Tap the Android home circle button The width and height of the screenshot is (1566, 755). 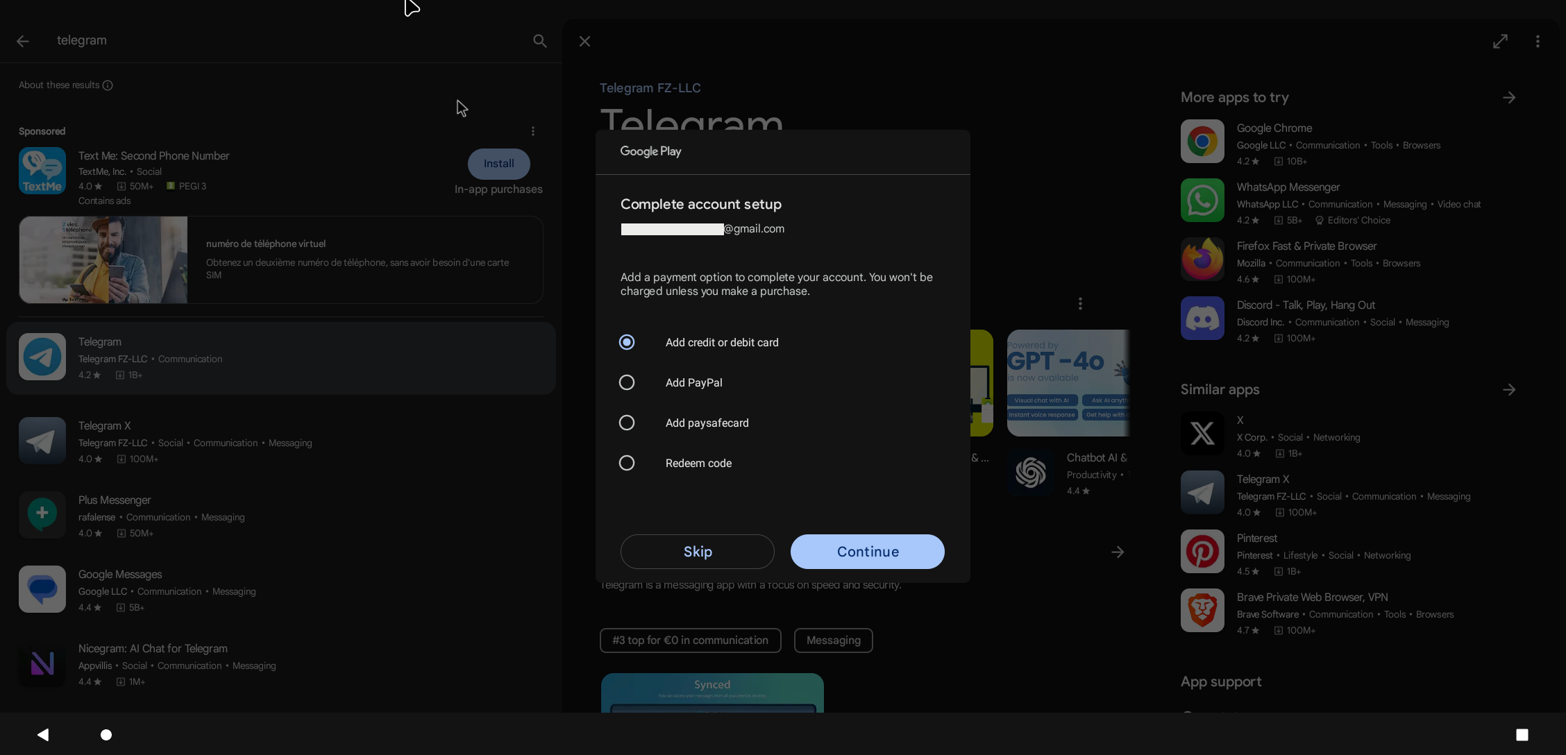tap(106, 735)
